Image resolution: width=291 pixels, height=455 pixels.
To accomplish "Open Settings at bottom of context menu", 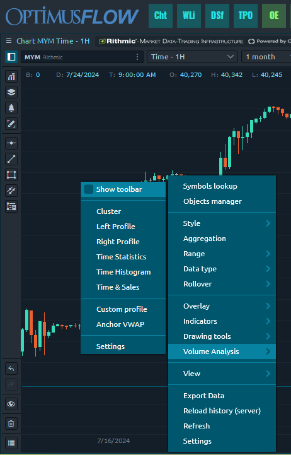I will [x=222, y=441].
